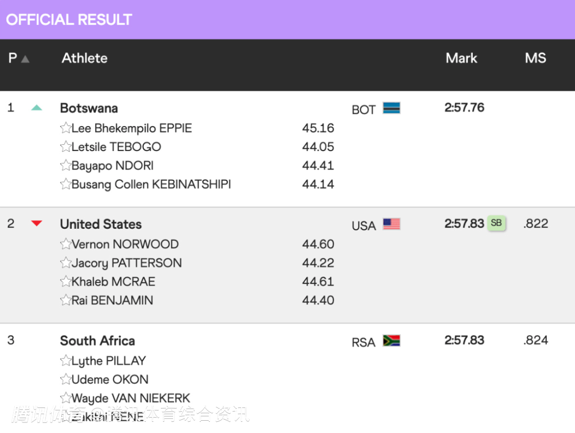This screenshot has width=575, height=433.
Task: Click green up arrow beside Botswana
Action: pos(36,108)
